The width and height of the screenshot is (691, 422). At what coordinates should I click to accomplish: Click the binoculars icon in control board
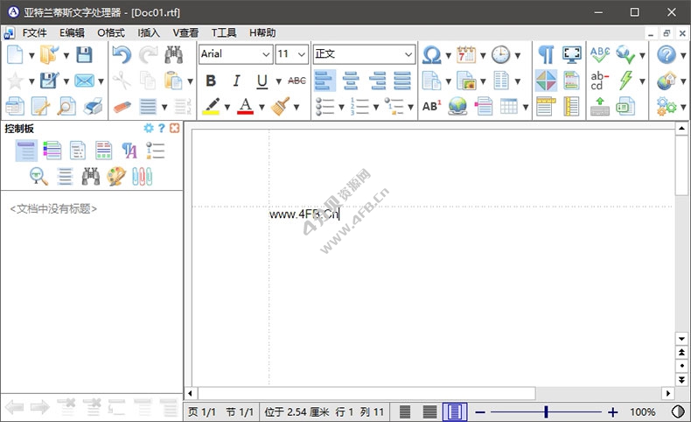click(x=91, y=176)
